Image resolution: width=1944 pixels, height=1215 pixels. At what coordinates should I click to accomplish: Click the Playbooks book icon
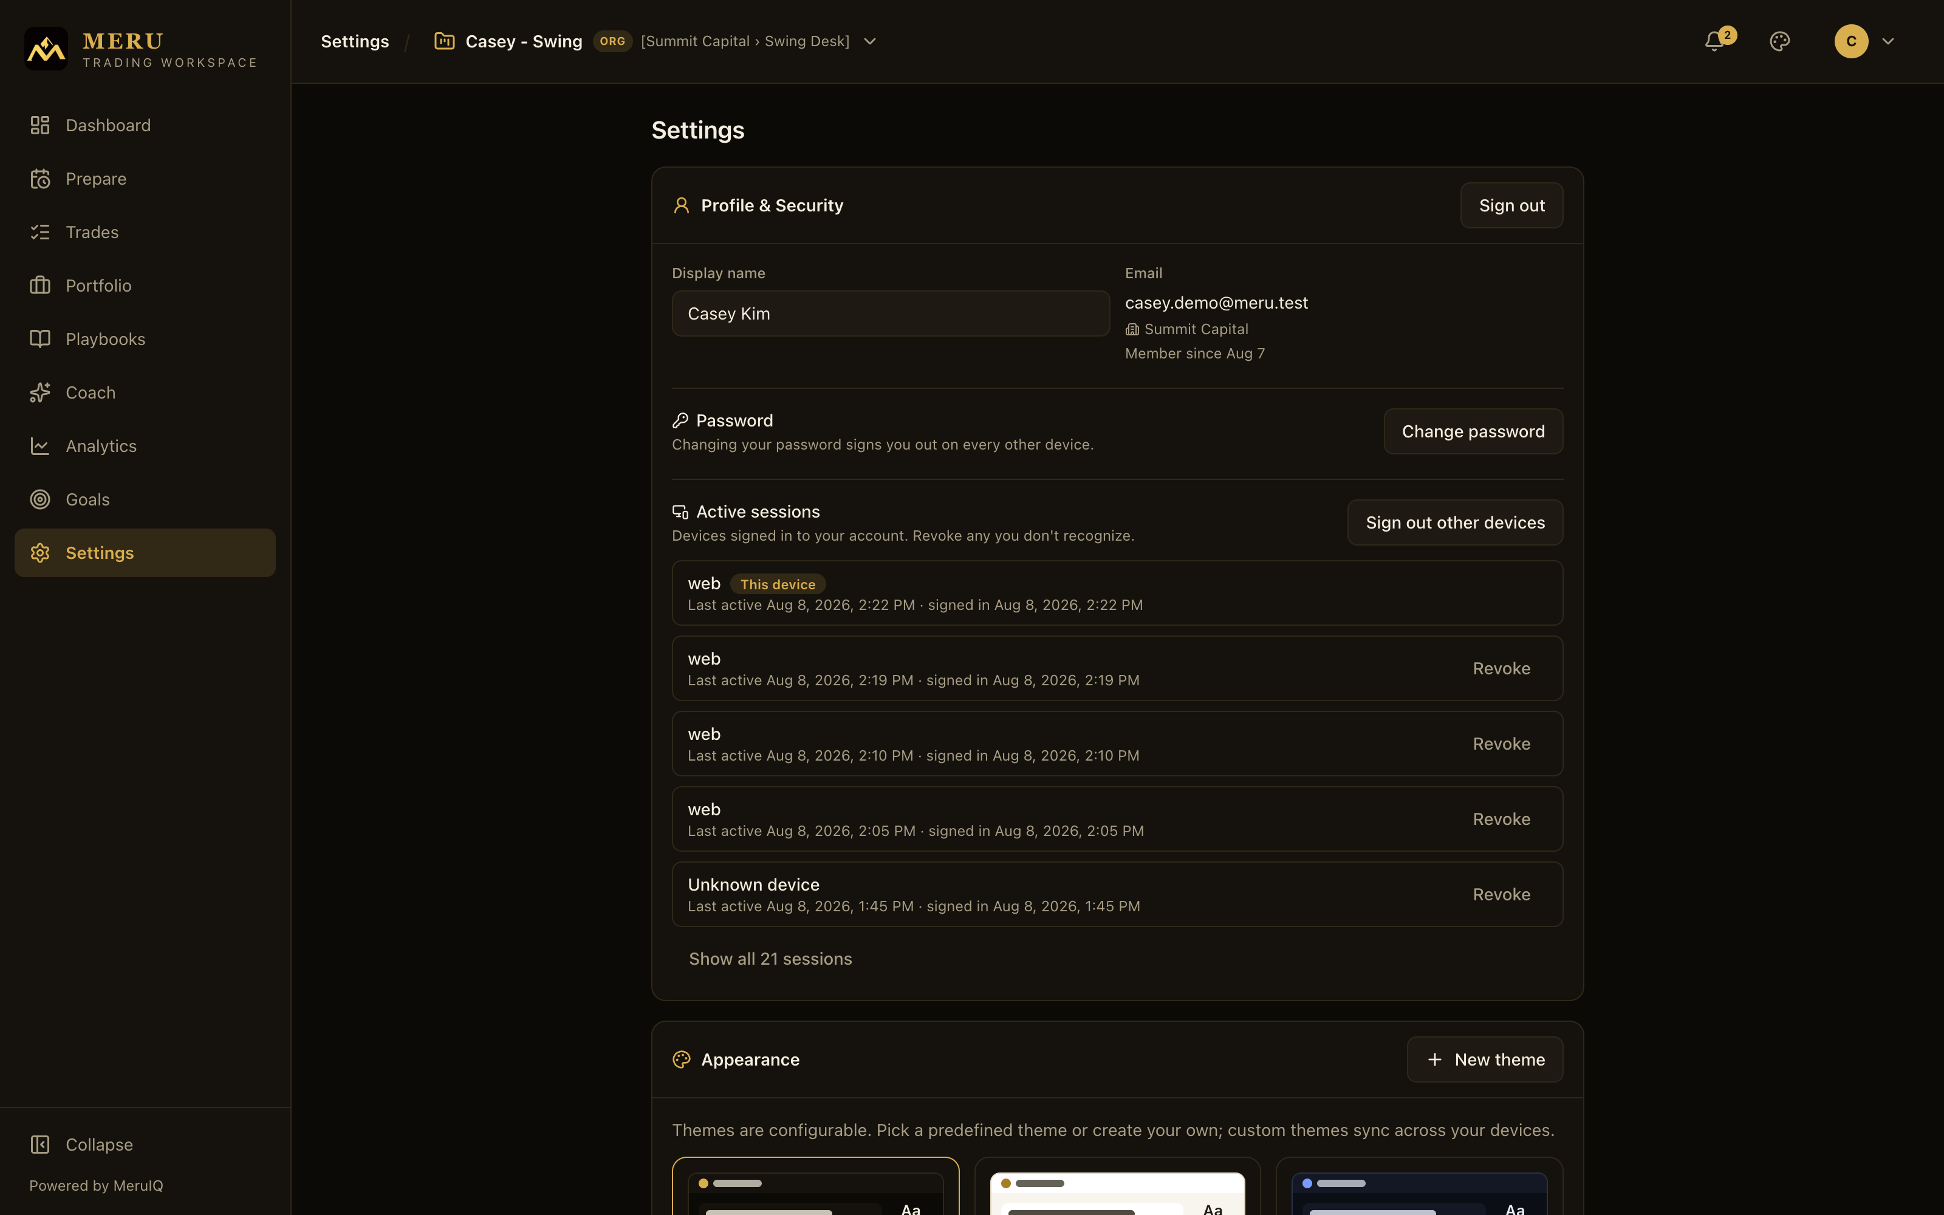pos(40,339)
